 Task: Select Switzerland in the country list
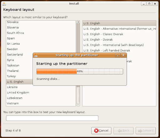pyautogui.click(x=19, y=55)
